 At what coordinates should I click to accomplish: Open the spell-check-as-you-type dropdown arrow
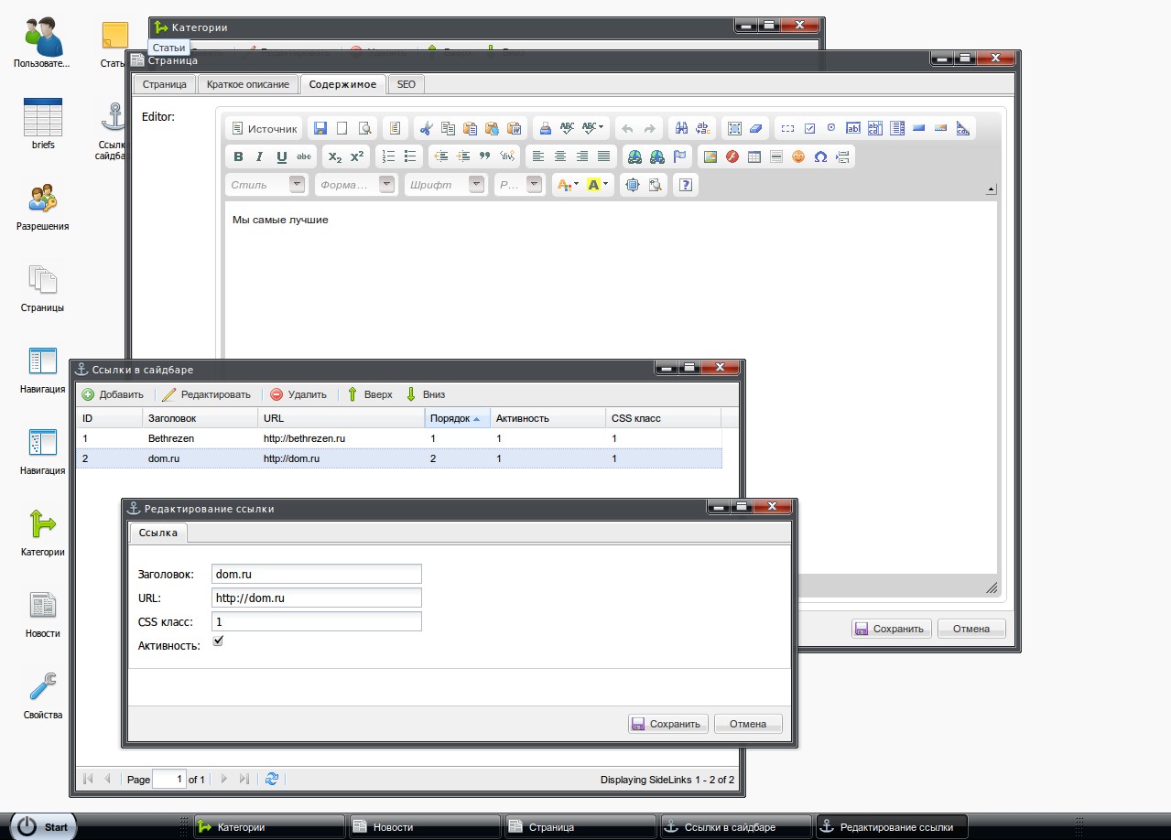point(602,129)
